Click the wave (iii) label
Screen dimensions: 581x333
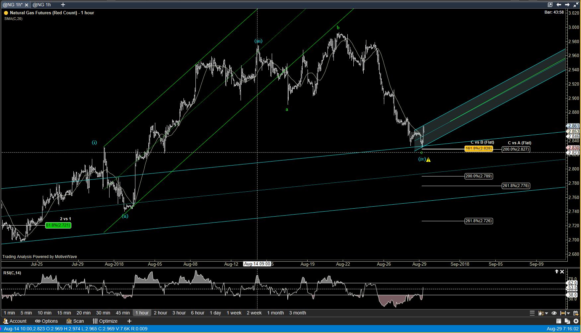pyautogui.click(x=258, y=41)
